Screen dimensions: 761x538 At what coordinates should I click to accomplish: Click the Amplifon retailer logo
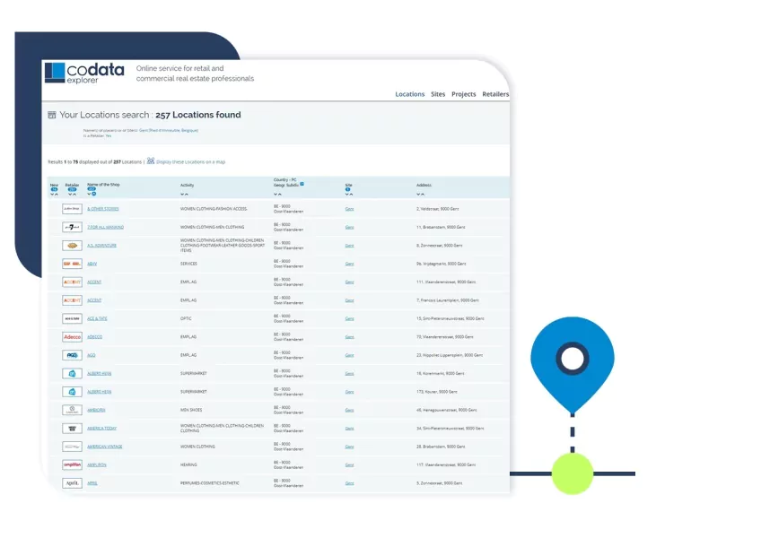point(72,464)
